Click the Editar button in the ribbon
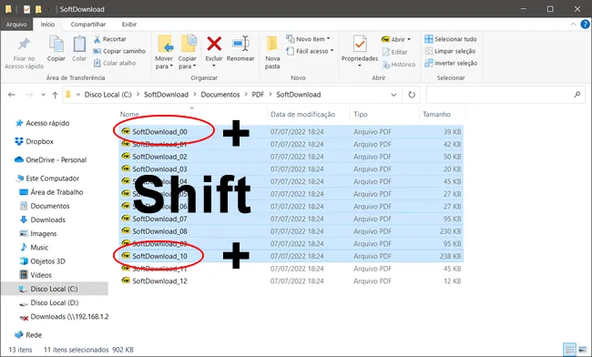Image resolution: width=592 pixels, height=357 pixels. [x=395, y=52]
